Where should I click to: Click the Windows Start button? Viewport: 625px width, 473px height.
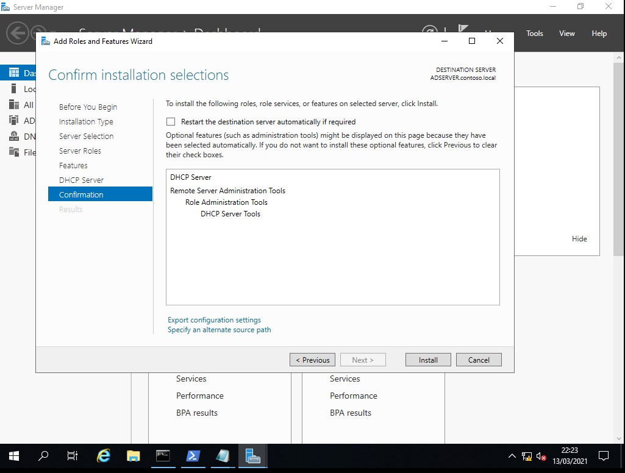pyautogui.click(x=14, y=456)
